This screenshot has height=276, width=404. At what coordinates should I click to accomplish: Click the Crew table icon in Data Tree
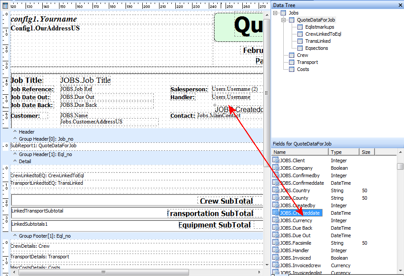292,55
